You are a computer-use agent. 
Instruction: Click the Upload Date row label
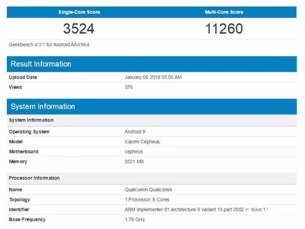pyautogui.click(x=23, y=77)
